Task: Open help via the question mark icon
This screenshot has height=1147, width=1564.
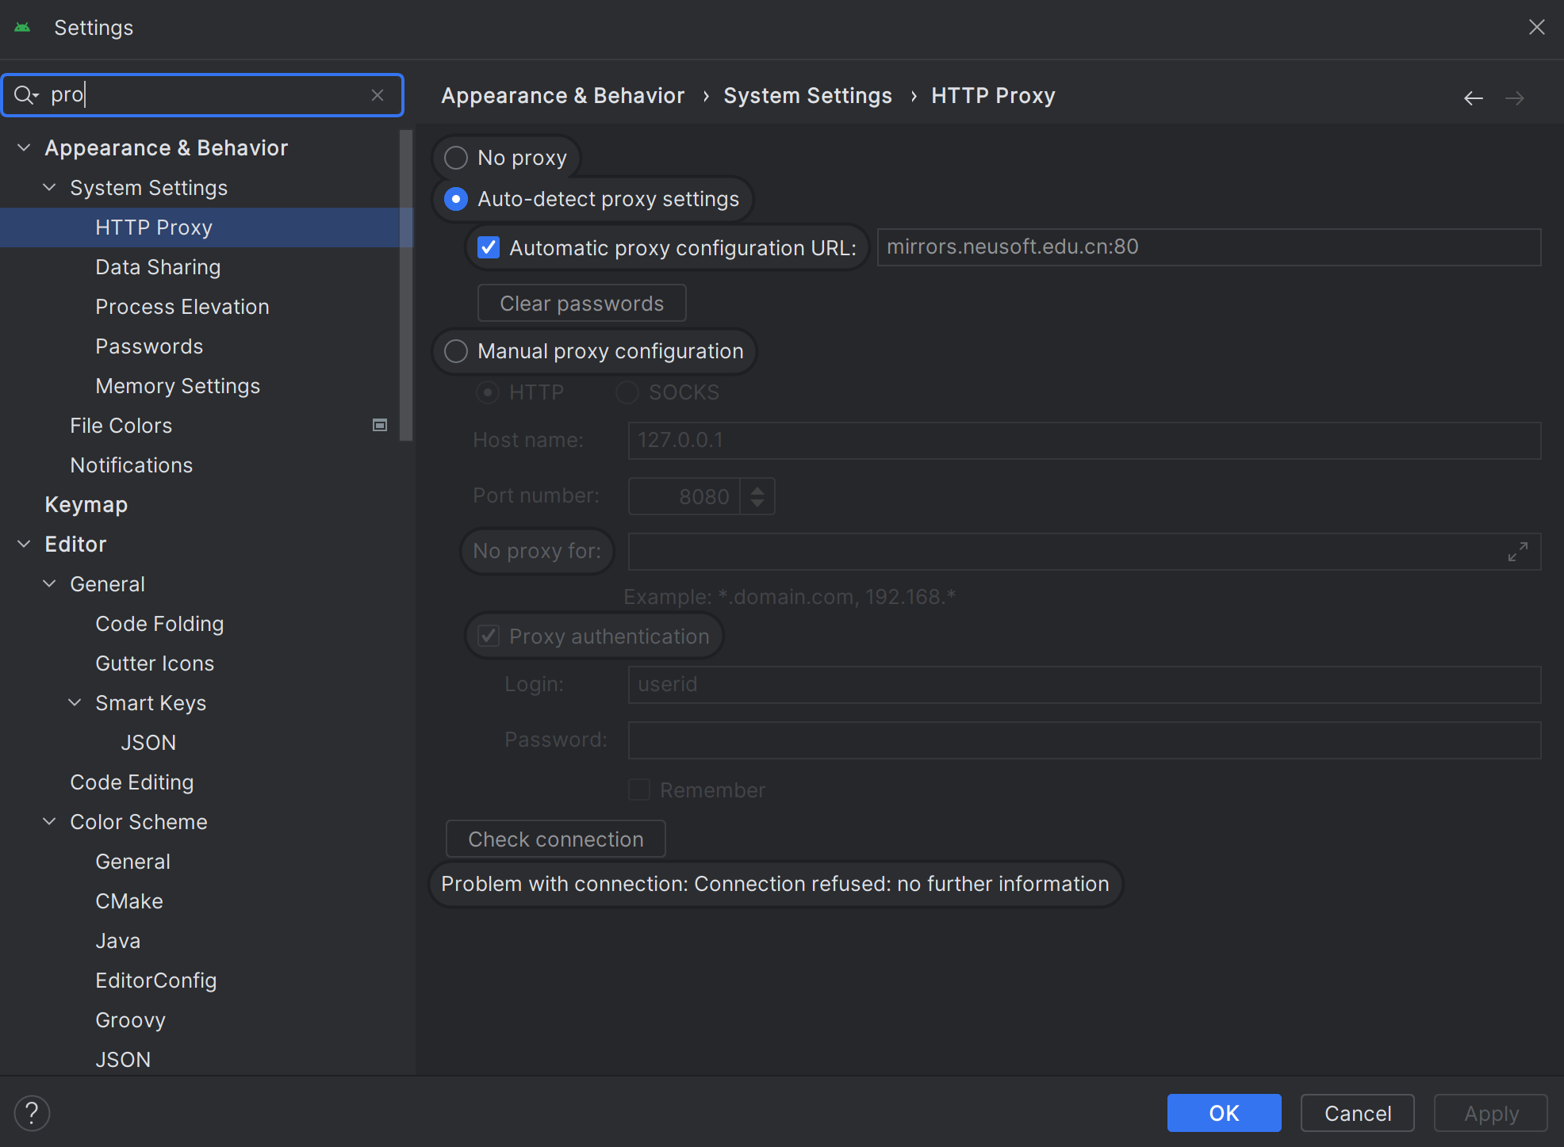Action: pos(32,1113)
